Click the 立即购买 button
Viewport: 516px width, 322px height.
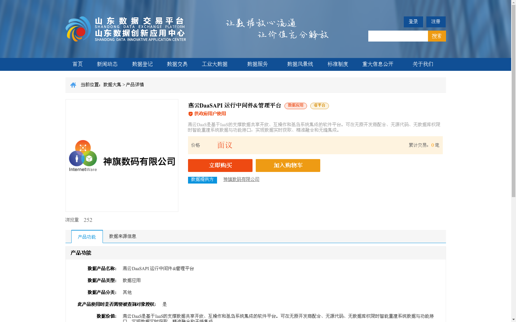point(220,166)
